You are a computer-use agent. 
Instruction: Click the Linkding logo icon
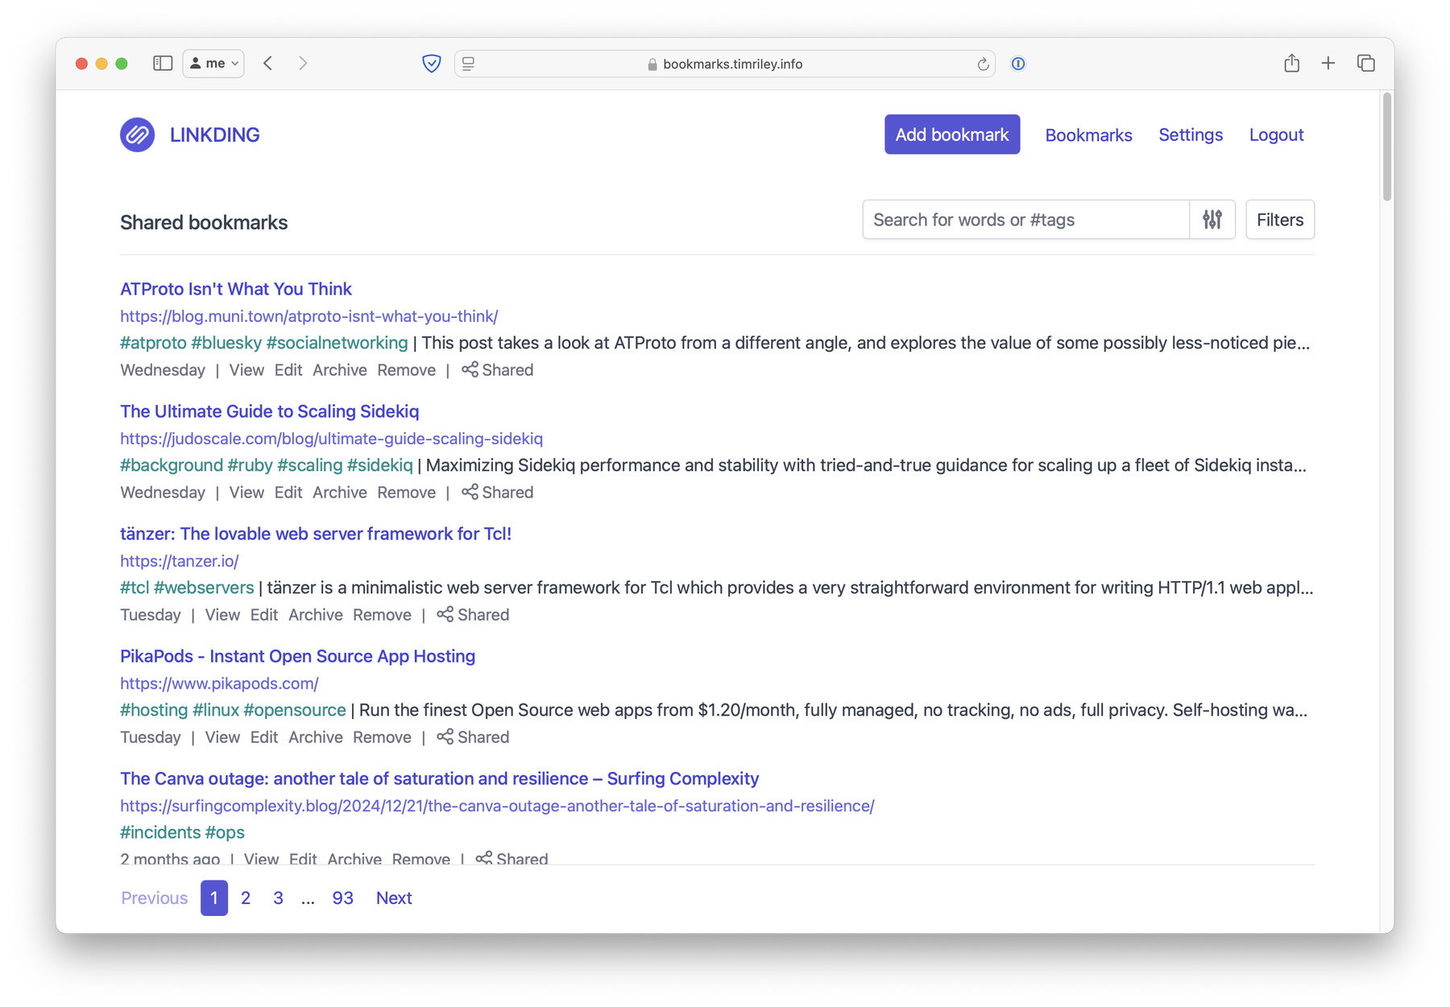(x=137, y=134)
